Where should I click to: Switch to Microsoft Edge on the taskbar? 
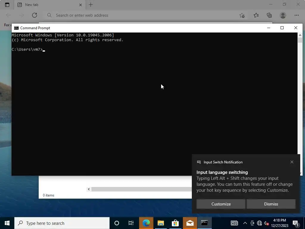tap(146, 223)
